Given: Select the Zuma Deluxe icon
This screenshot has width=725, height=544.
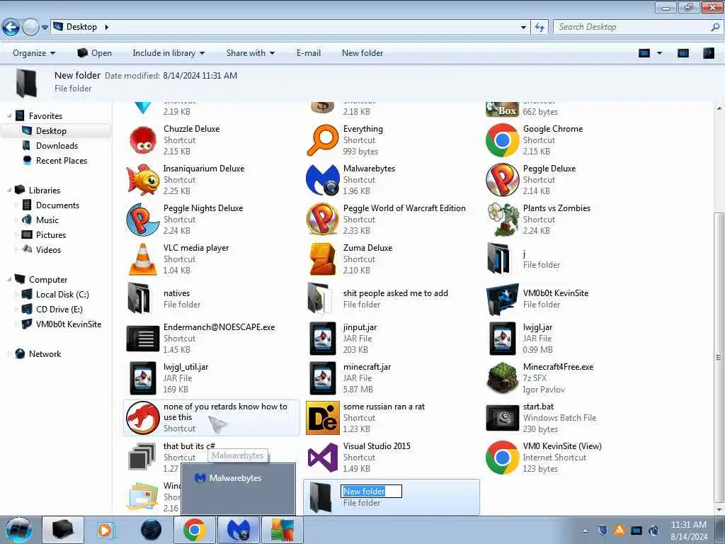Looking at the screenshot, I should coord(323,259).
